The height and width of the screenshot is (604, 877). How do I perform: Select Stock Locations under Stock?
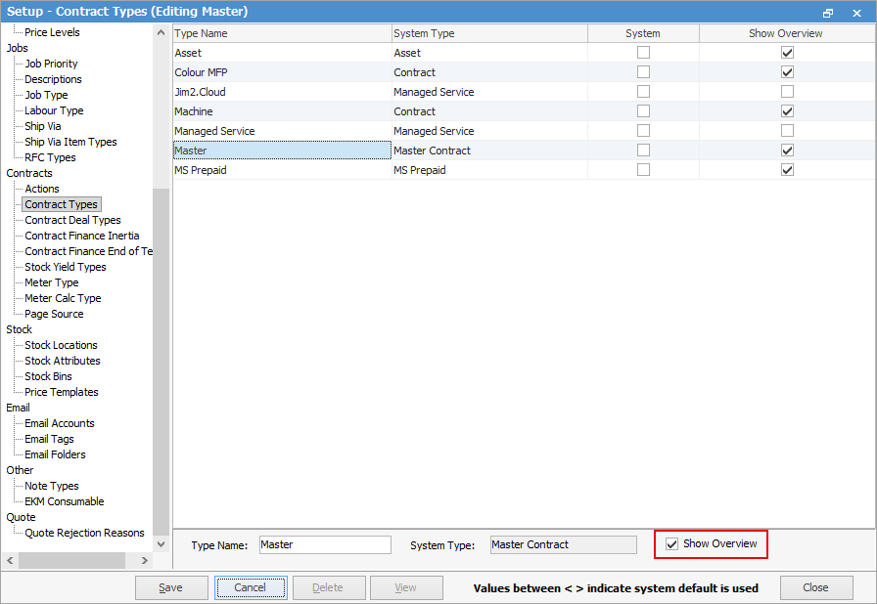tap(61, 345)
